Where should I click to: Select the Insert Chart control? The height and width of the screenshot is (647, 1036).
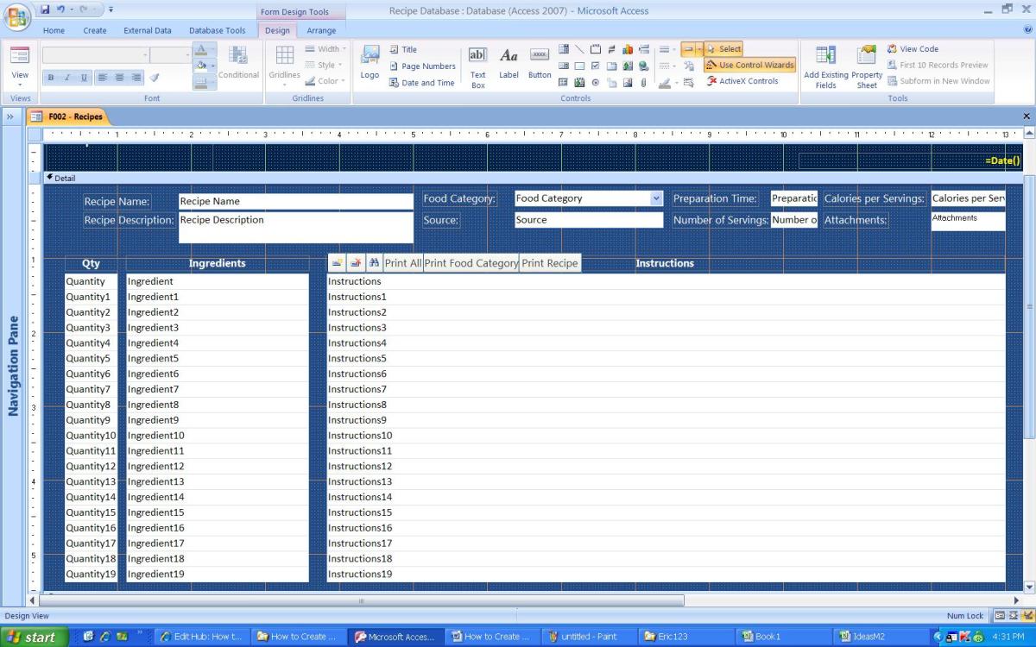click(x=627, y=49)
